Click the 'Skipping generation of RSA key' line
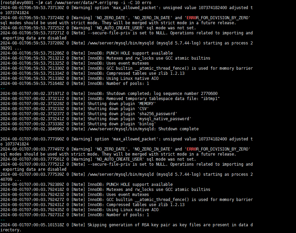Image resolution: width=296 pixels, height=233 pixels. (126, 227)
